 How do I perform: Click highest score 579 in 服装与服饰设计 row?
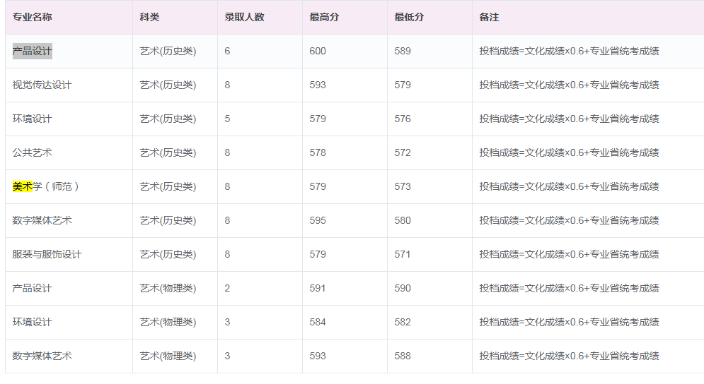[318, 255]
